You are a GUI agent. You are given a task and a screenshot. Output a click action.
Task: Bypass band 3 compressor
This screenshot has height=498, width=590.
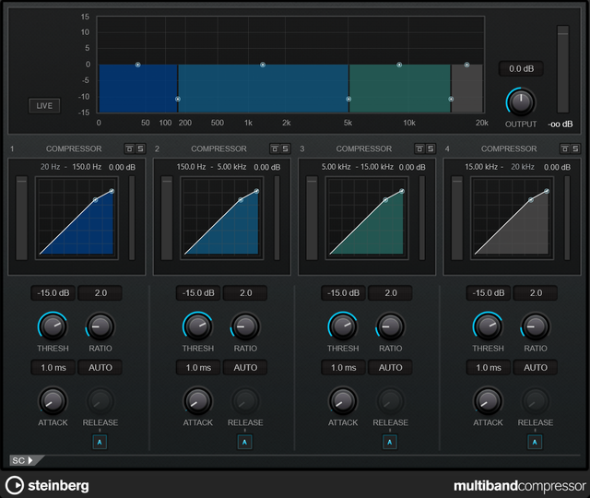point(419,148)
